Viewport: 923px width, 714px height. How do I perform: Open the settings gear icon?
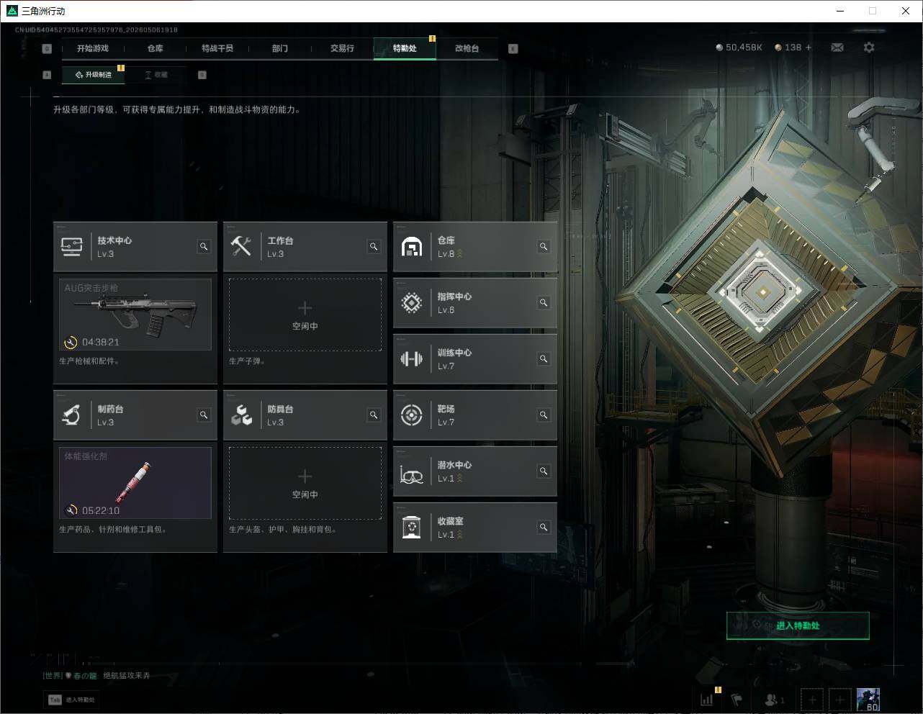point(869,48)
